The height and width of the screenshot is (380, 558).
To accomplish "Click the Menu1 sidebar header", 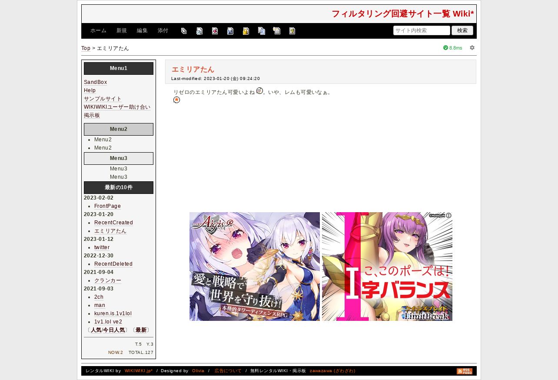I will pos(119,68).
